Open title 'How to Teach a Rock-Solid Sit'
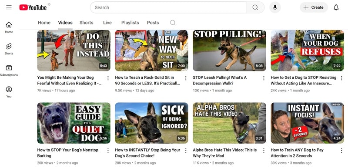 pyautogui.click(x=147, y=81)
